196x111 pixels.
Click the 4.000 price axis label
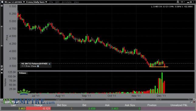pos(13,51)
